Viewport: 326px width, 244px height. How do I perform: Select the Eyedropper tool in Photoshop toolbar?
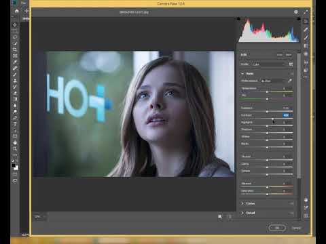[15, 62]
